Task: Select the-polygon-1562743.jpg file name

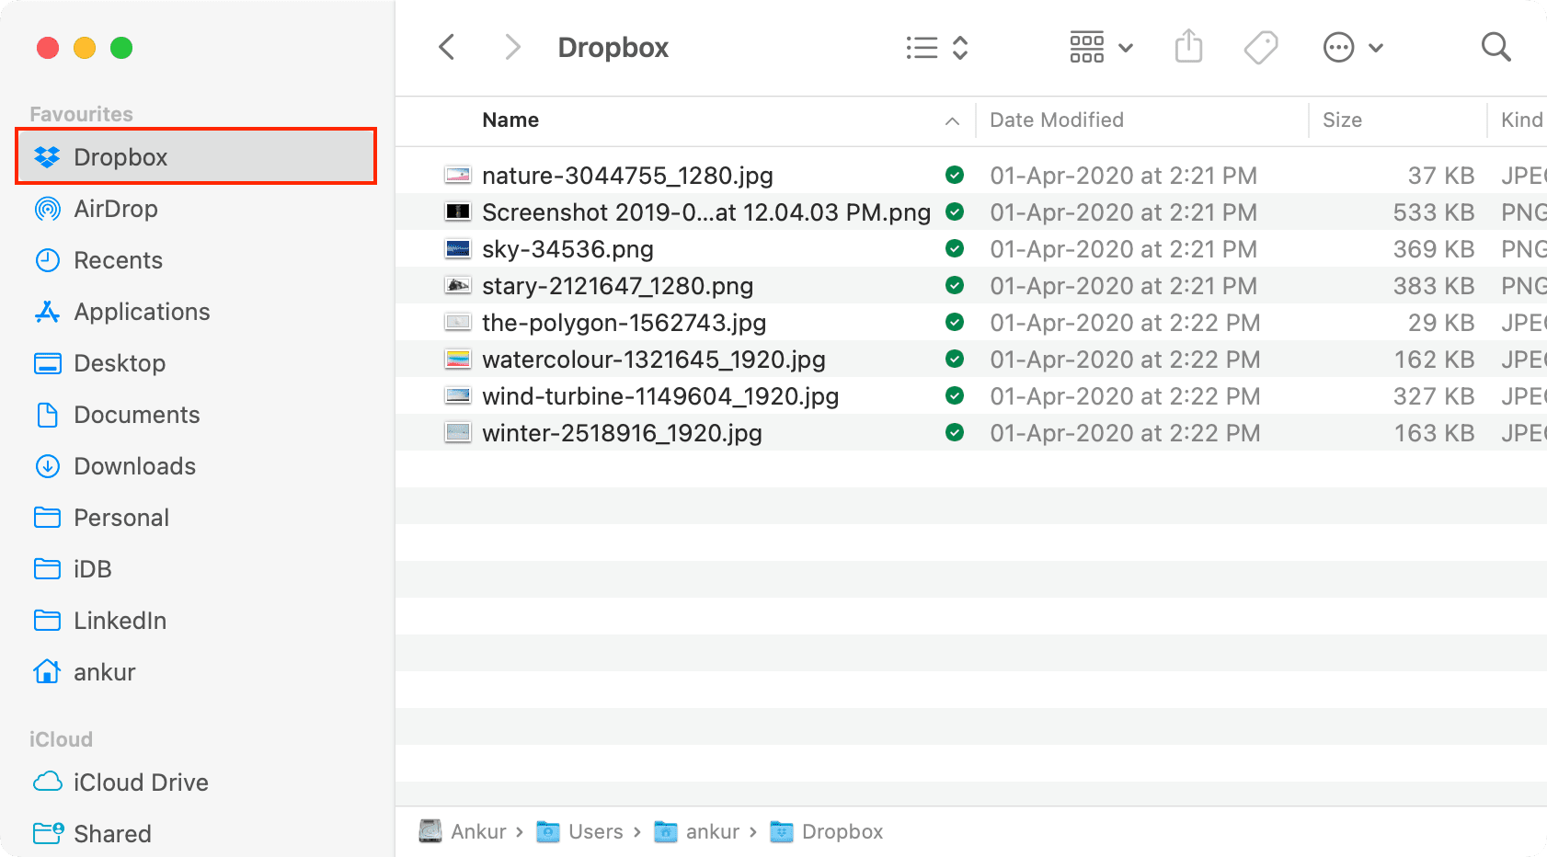Action: (x=624, y=323)
